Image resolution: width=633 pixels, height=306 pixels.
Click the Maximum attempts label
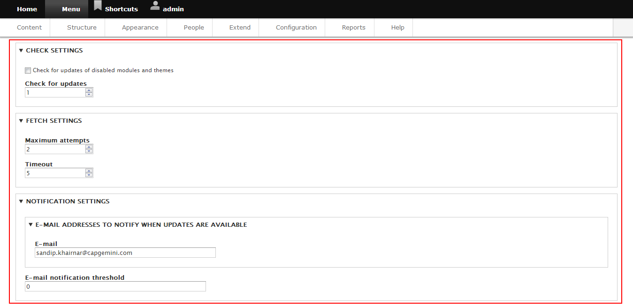pyautogui.click(x=57, y=140)
